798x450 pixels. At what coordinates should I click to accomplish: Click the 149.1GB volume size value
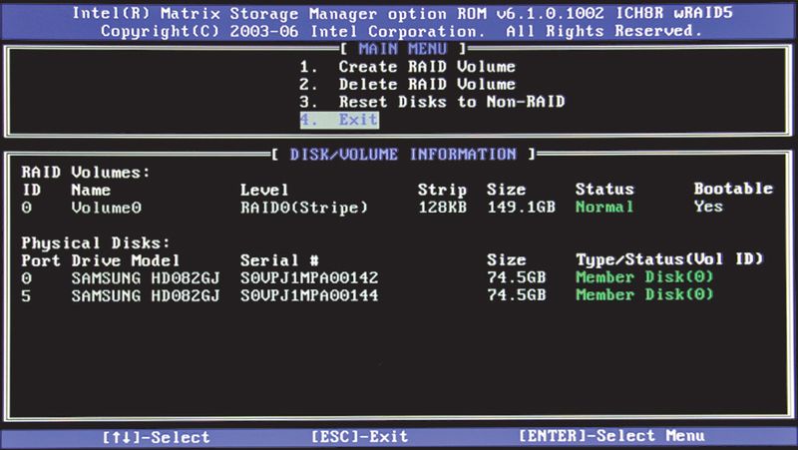pyautogui.click(x=521, y=208)
